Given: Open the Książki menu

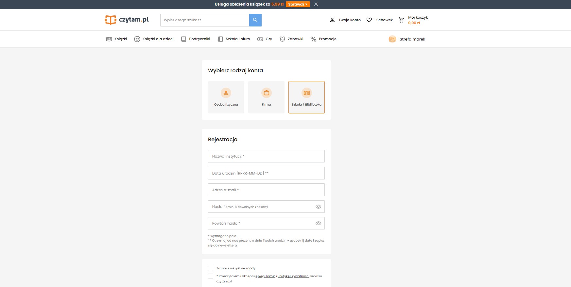Looking at the screenshot, I should click(116, 39).
